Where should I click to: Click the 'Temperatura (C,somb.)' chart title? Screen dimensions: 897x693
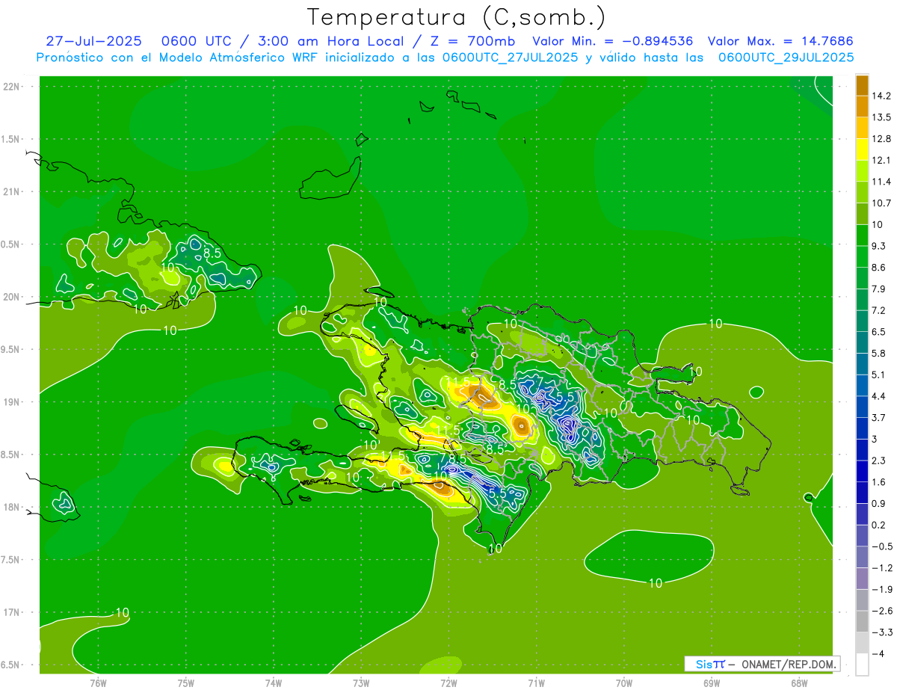tap(456, 16)
